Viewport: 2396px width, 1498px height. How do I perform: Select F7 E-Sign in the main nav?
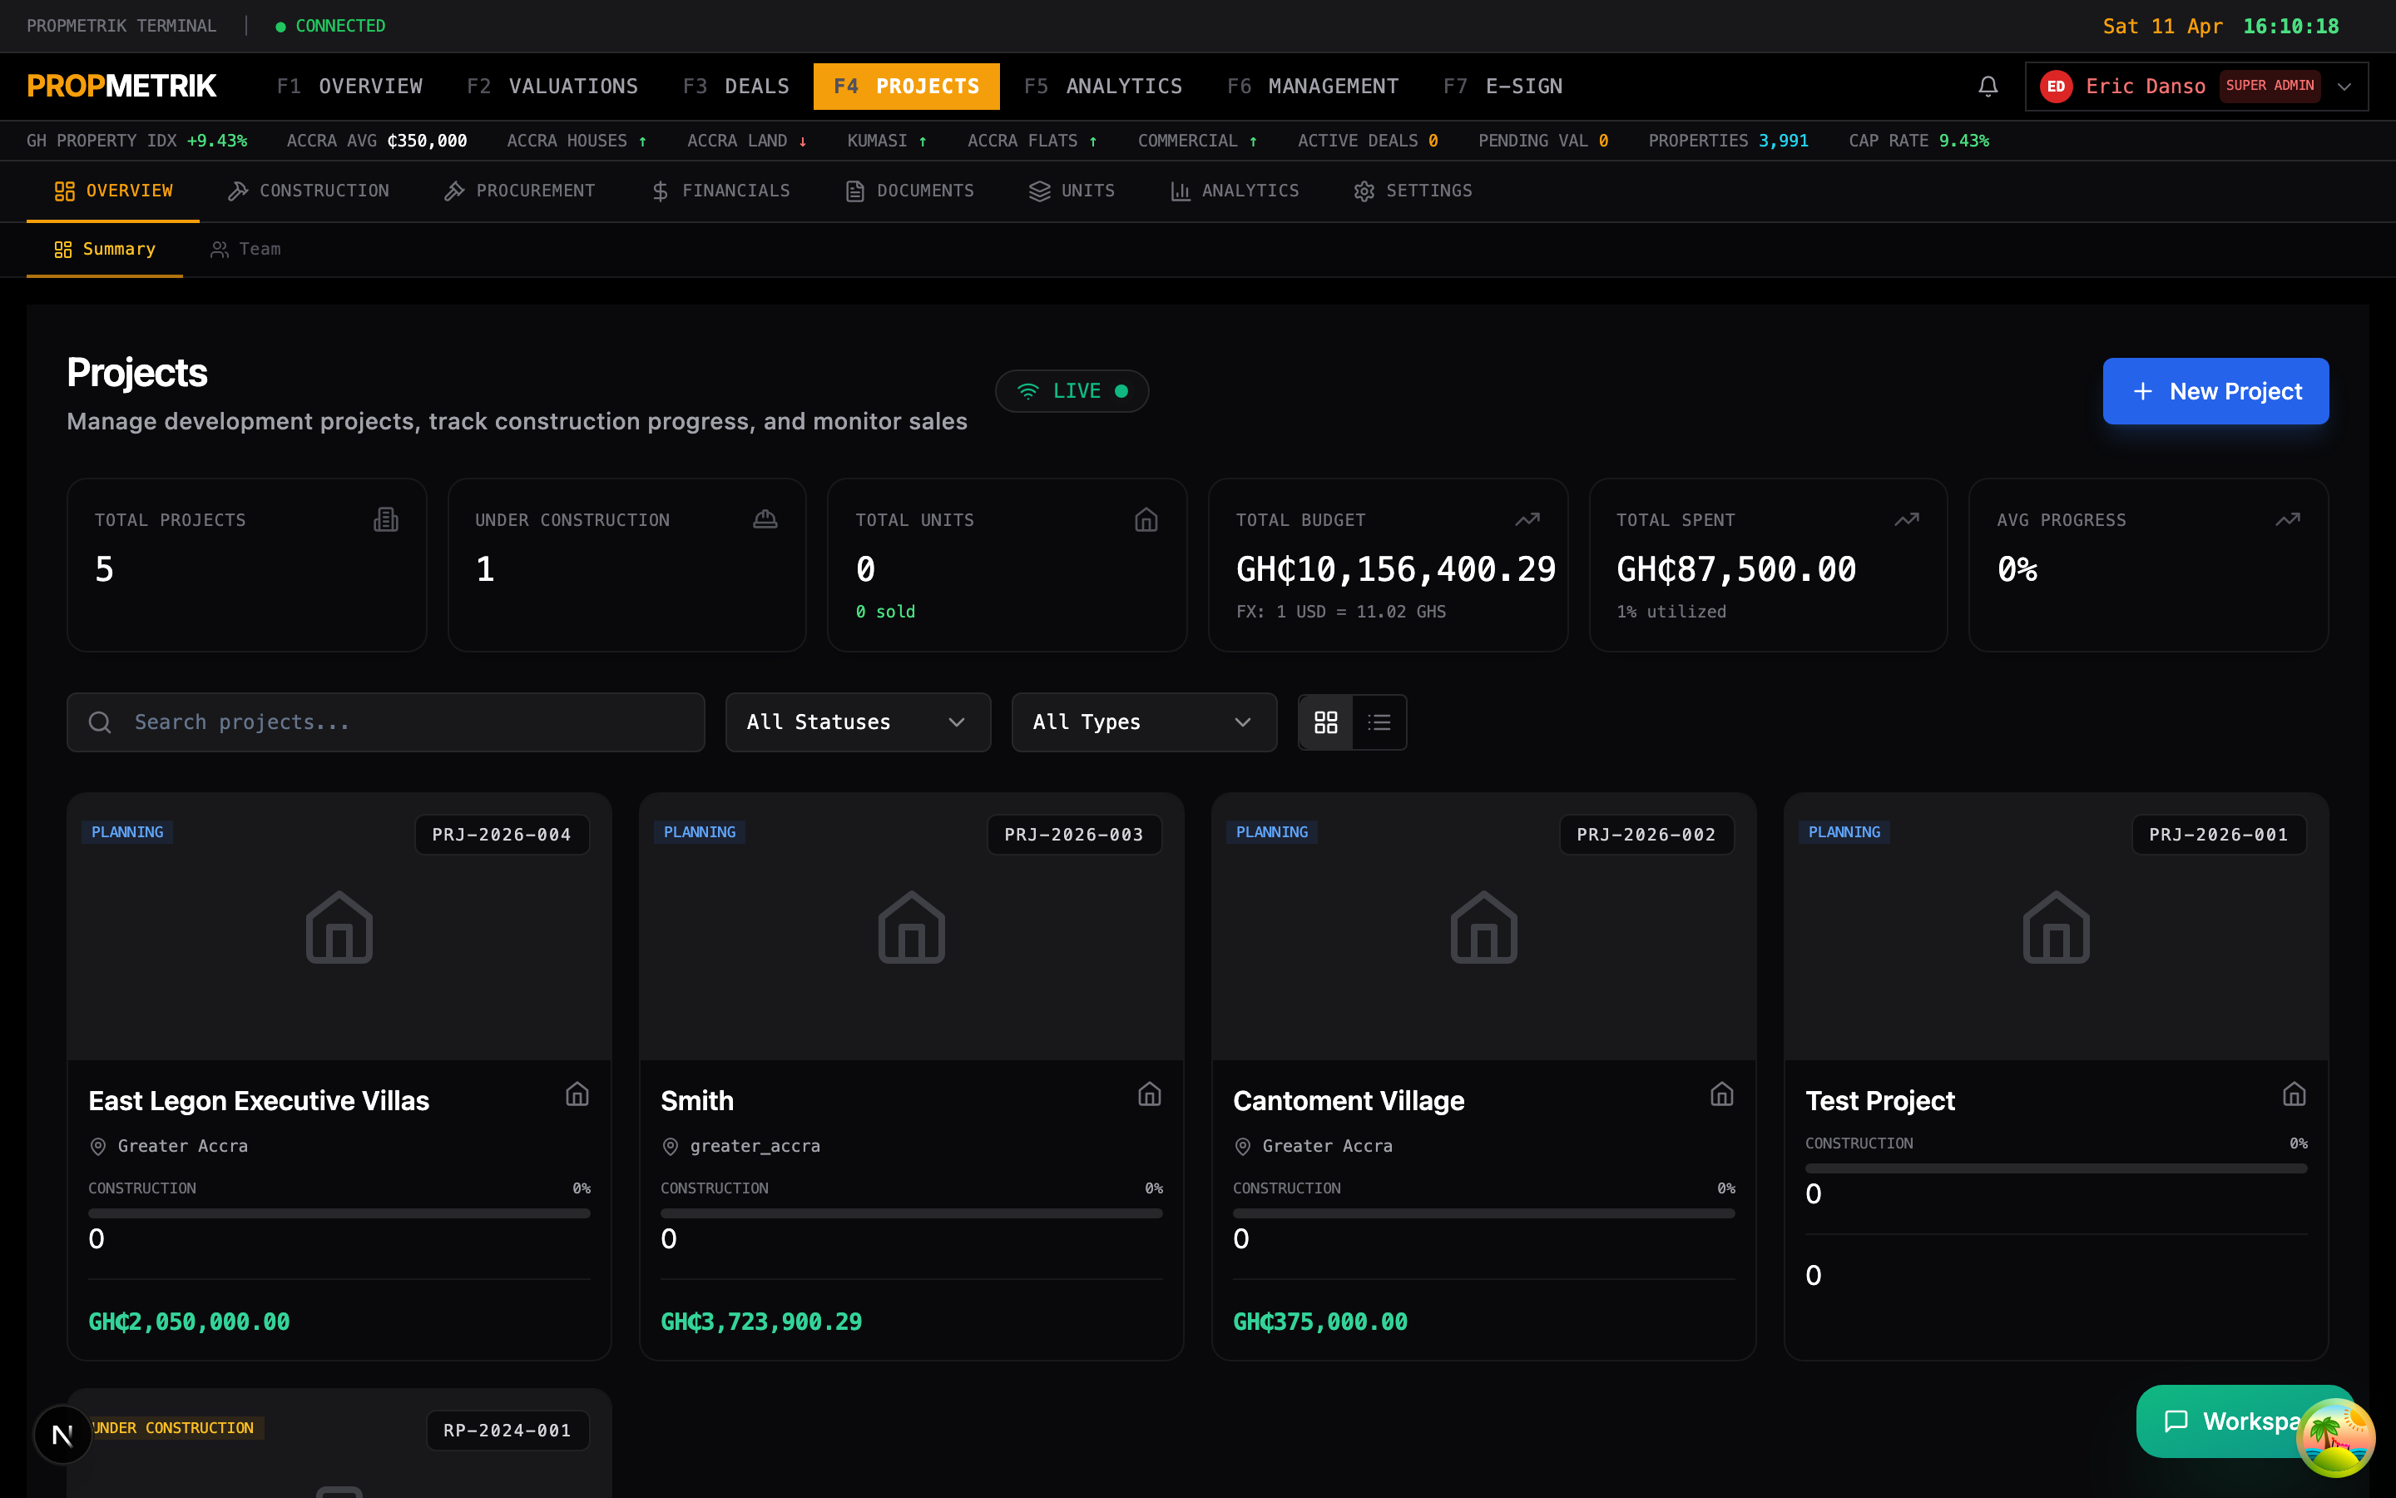pos(1503,87)
